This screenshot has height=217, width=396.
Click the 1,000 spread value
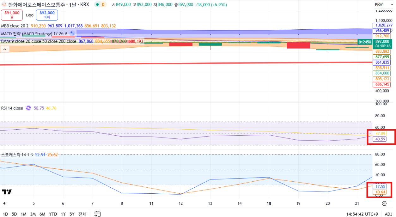coord(29,15)
